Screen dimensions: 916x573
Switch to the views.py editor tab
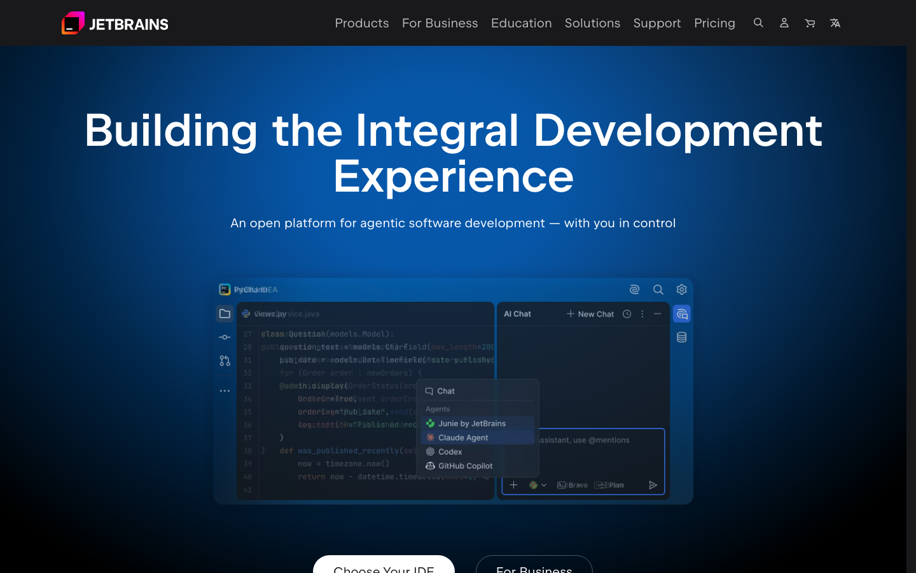click(x=265, y=314)
